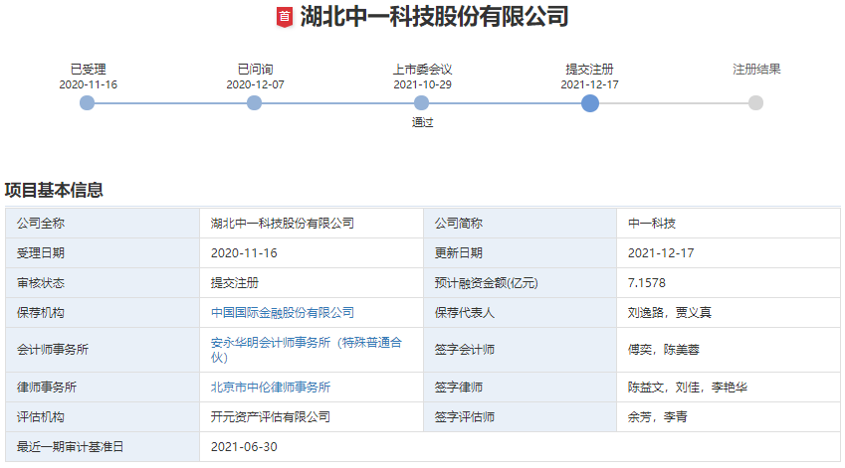Image resolution: width=845 pixels, height=468 pixels.
Task: Click the 开元资产评估有限公司 table cell
Action: point(271,417)
